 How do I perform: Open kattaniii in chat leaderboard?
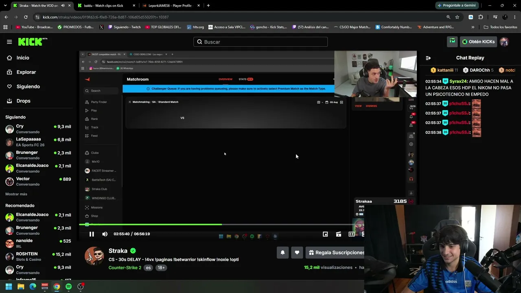pyautogui.click(x=444, y=70)
